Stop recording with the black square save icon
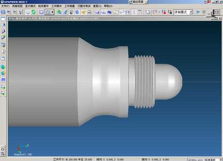The image size is (223, 161). click(x=170, y=12)
